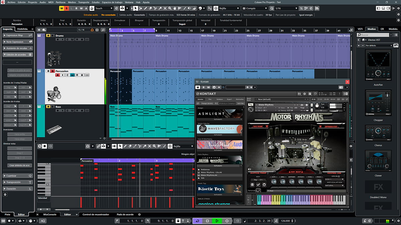Open the Archivo menu
The image size is (401, 225).
tap(11, 2)
